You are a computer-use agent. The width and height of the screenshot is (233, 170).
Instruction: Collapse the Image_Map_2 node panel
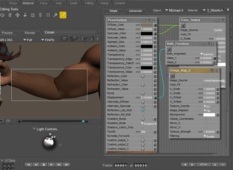212,70
